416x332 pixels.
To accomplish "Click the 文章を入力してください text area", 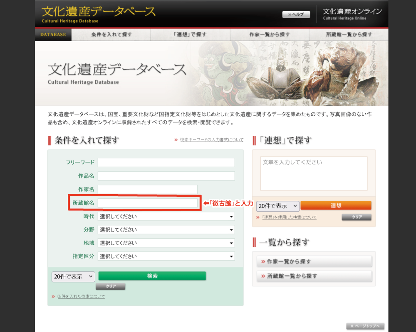I will 314,173.
